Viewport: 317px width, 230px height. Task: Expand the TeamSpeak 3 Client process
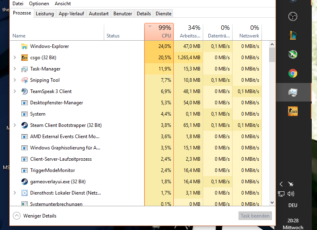14,91
